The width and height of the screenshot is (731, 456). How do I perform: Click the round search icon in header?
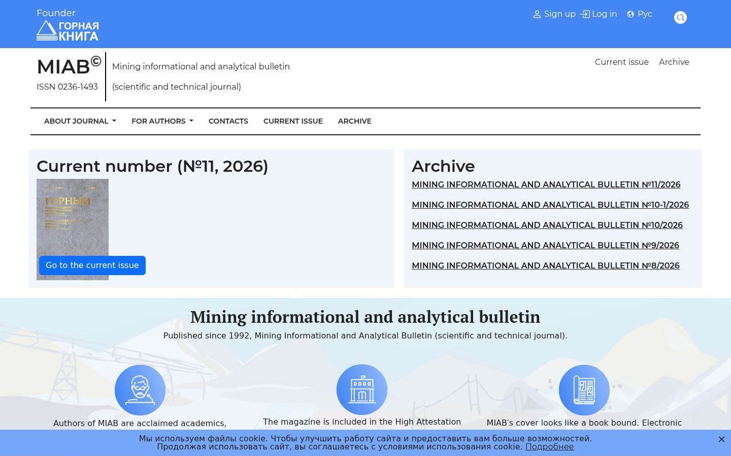680,18
